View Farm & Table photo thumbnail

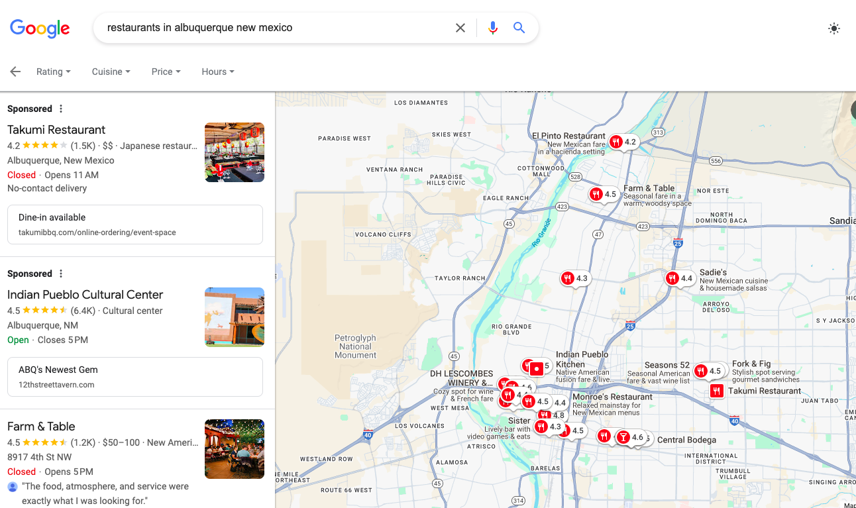pos(235,449)
